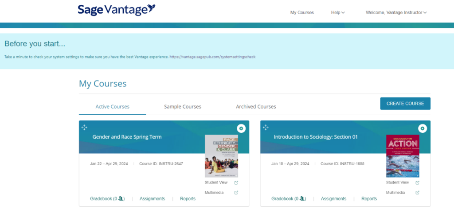Click the Gender and Race Spring Term title

[127, 137]
